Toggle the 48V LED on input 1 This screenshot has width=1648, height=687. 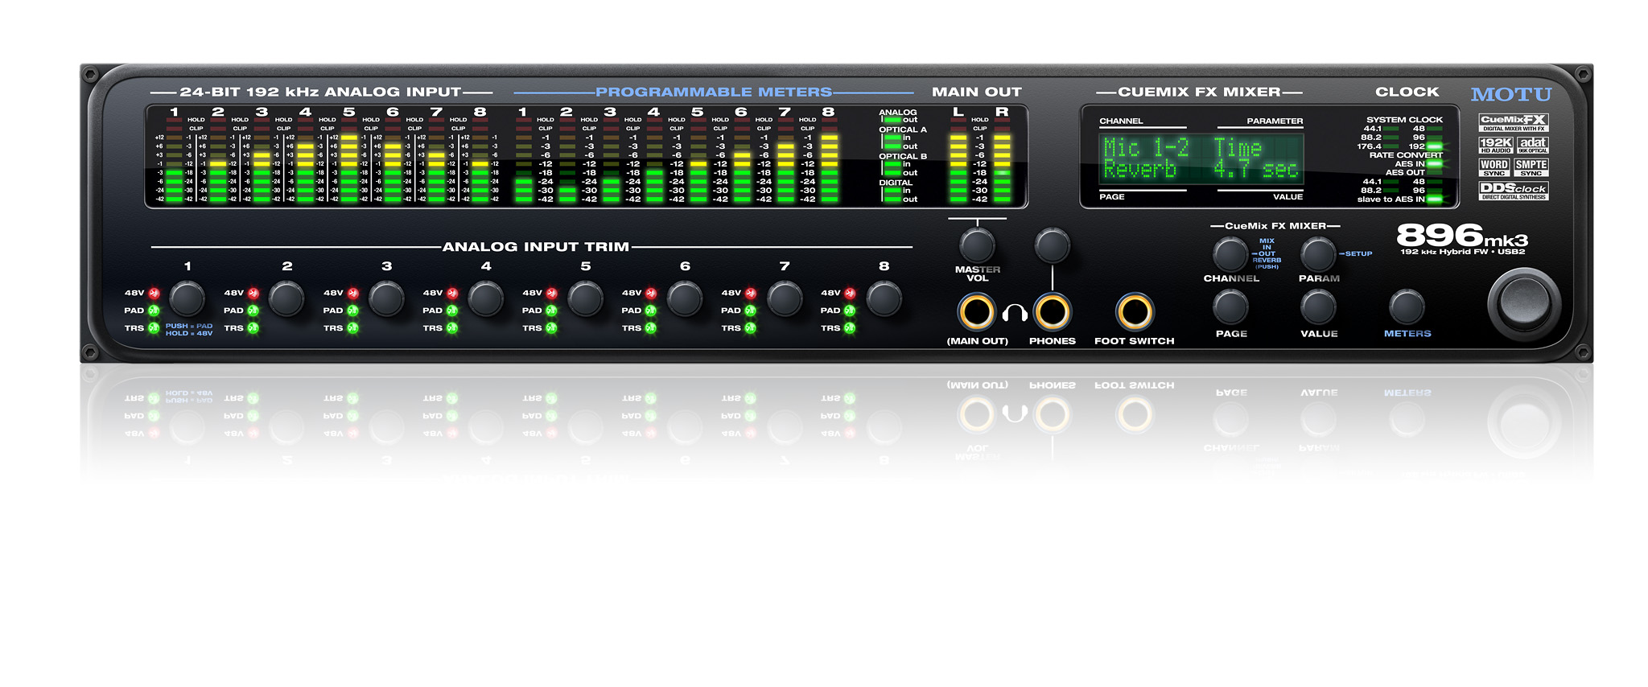[x=154, y=294]
